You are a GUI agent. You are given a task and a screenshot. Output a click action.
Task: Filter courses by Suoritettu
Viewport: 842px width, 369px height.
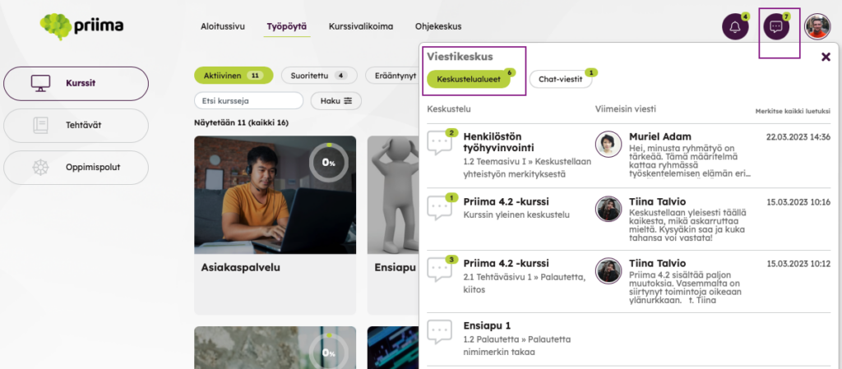click(318, 76)
